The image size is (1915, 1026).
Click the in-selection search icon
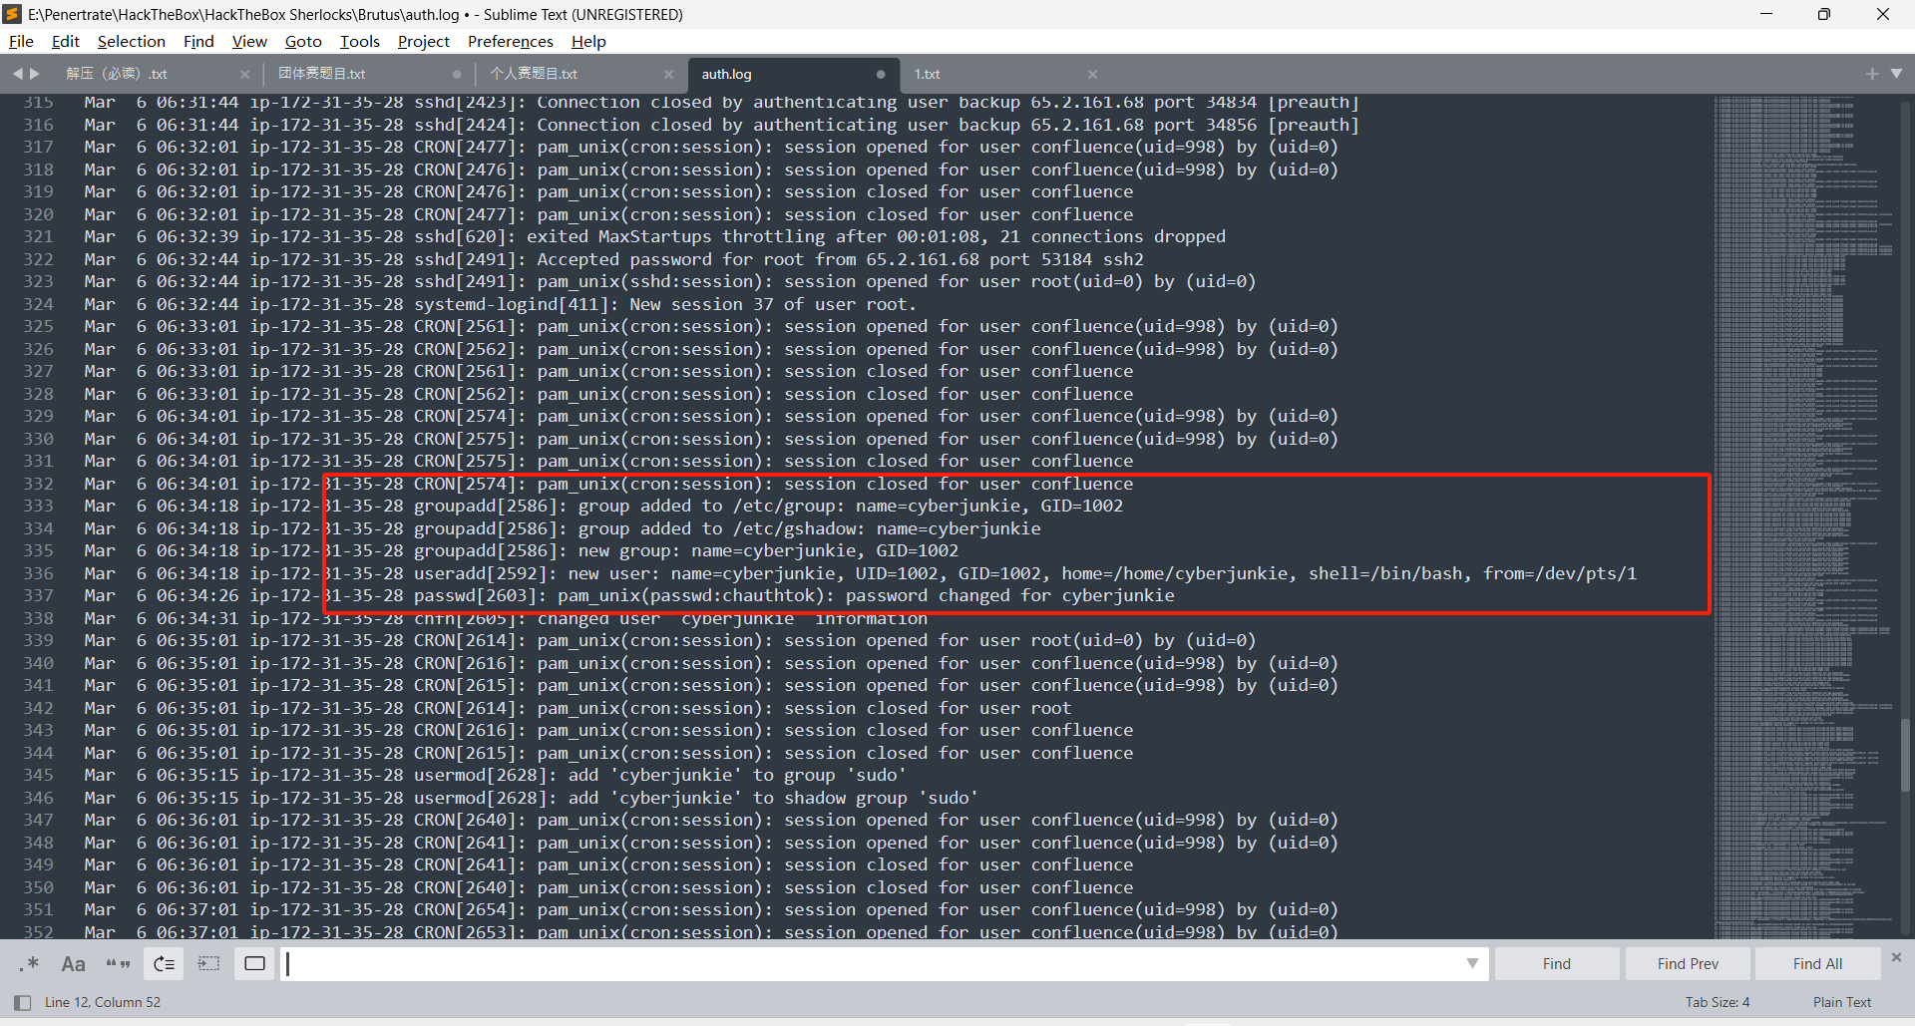point(208,964)
